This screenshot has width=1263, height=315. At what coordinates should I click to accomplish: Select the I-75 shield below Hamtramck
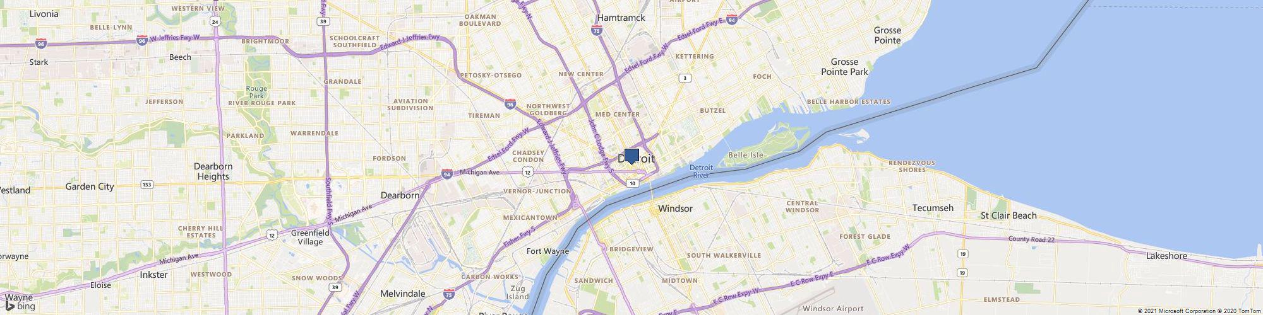(596, 30)
